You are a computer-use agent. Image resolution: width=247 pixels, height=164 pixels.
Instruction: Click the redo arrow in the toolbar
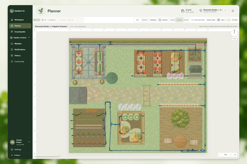point(81,20)
